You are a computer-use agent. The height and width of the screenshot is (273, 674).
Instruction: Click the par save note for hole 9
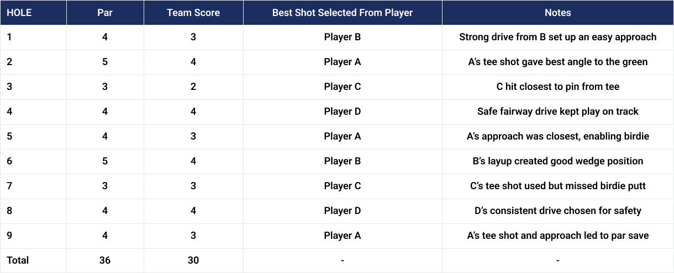coord(557,235)
